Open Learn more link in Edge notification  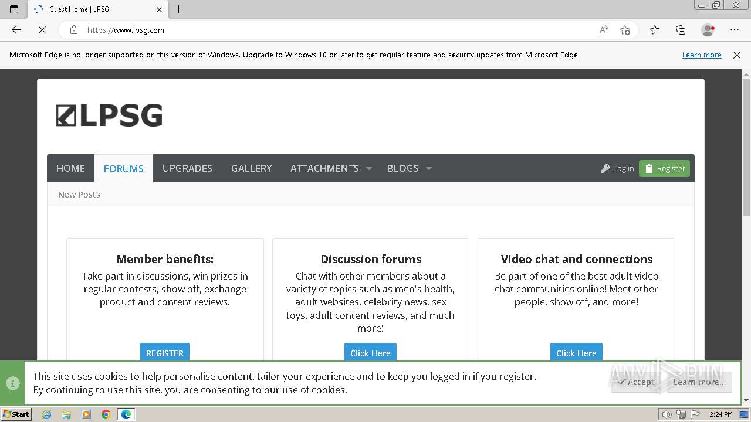point(702,55)
